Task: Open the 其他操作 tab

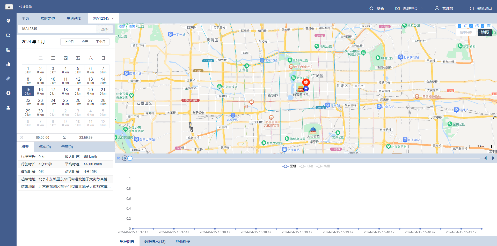Action: pyautogui.click(x=183, y=242)
